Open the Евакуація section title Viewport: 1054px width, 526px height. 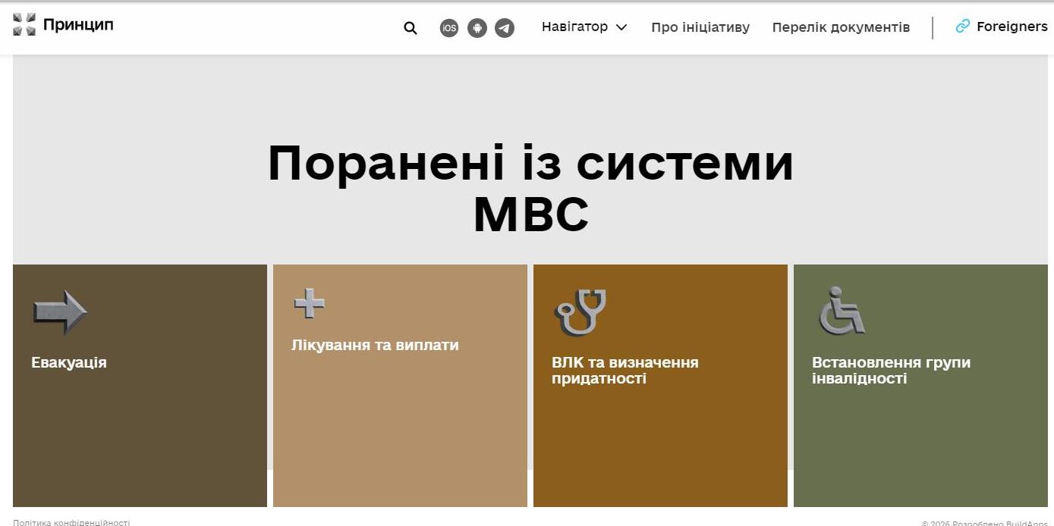[69, 362]
